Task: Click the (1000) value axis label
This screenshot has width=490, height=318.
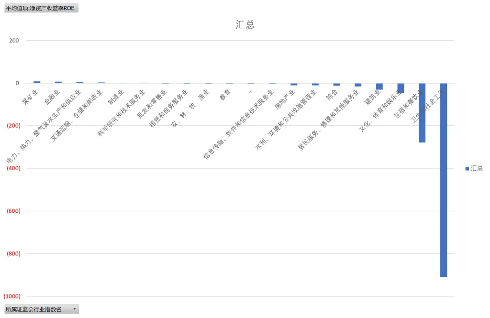Action: (x=12, y=296)
